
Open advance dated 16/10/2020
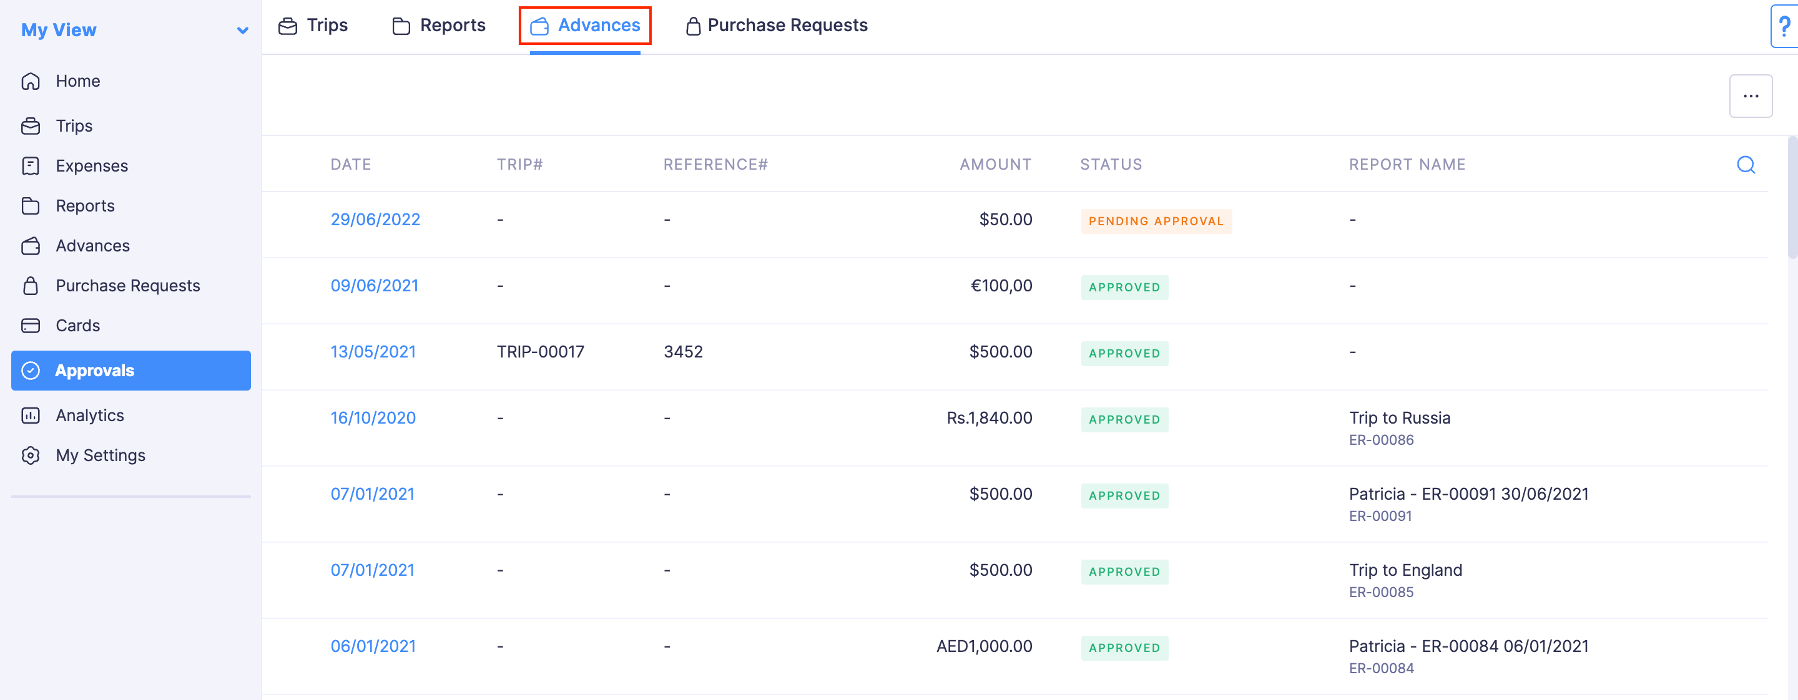coord(373,419)
